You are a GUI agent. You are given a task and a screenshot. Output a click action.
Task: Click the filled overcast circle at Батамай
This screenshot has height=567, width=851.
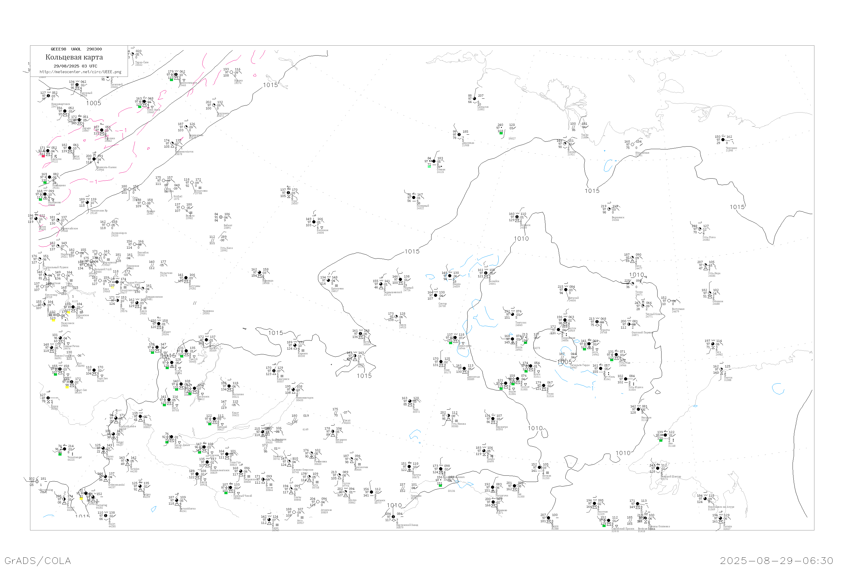566,290
